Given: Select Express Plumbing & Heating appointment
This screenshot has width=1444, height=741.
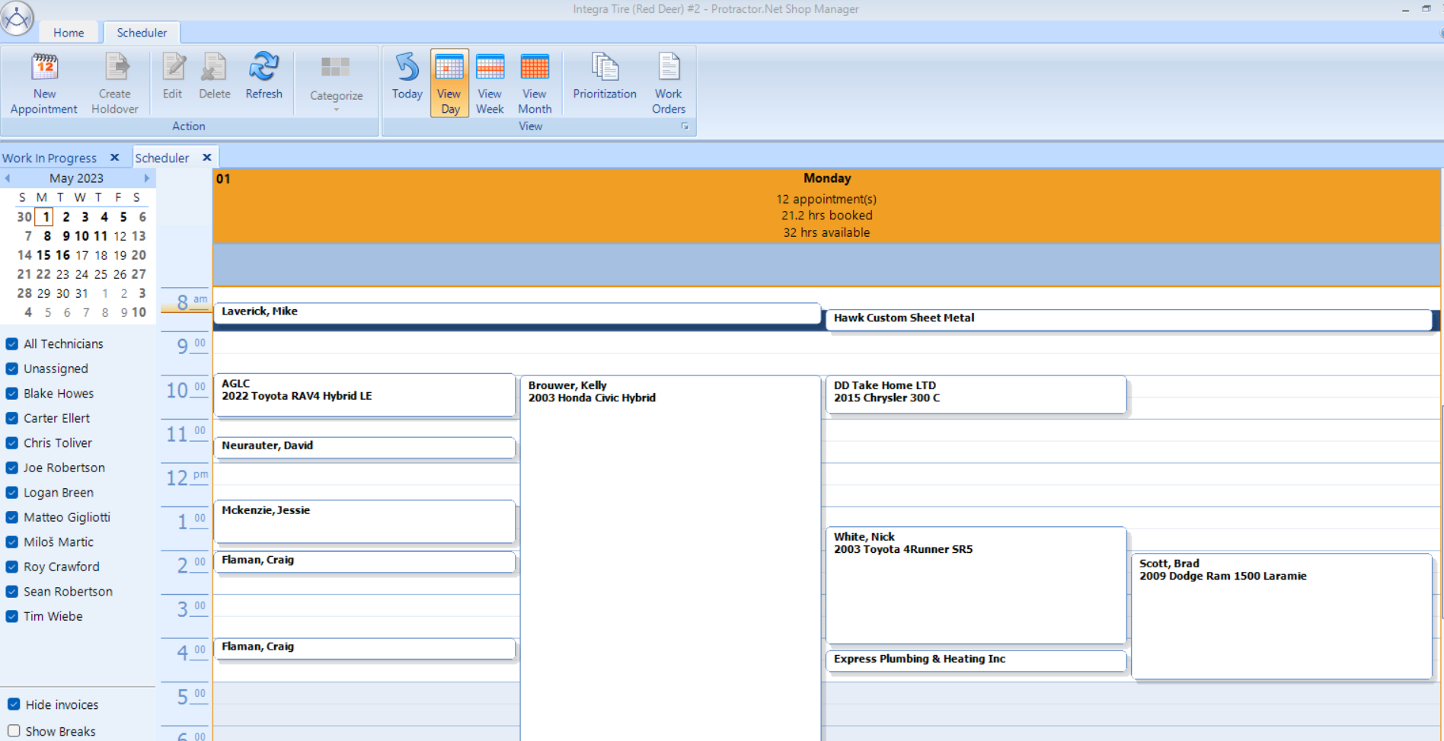Looking at the screenshot, I should (x=976, y=660).
